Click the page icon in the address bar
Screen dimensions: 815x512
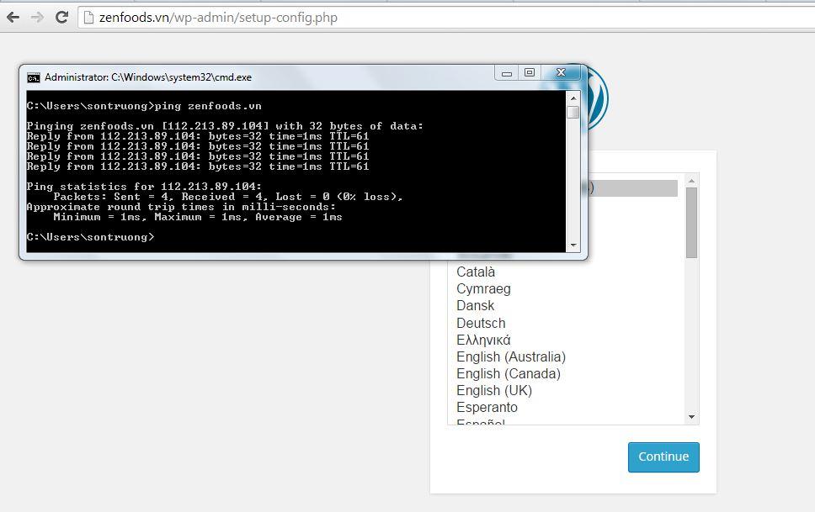coord(89,18)
